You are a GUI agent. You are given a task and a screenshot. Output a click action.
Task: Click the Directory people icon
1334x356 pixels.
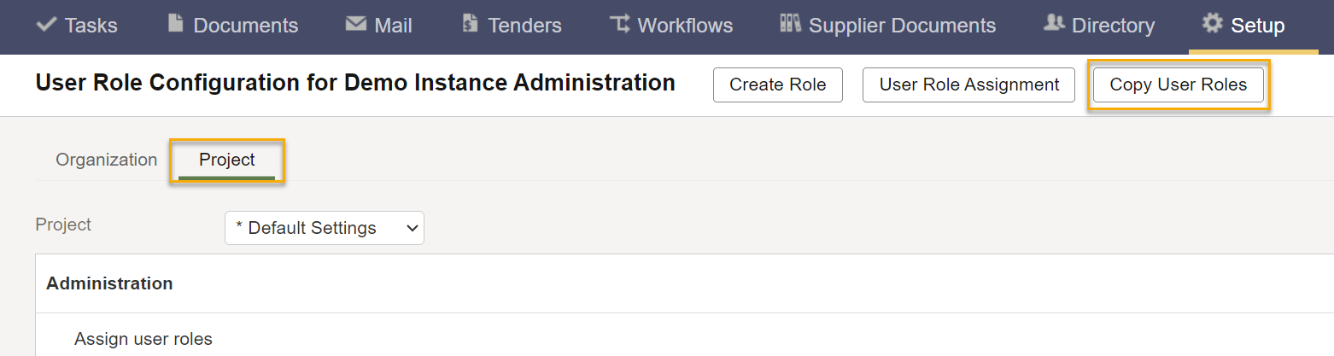1054,24
